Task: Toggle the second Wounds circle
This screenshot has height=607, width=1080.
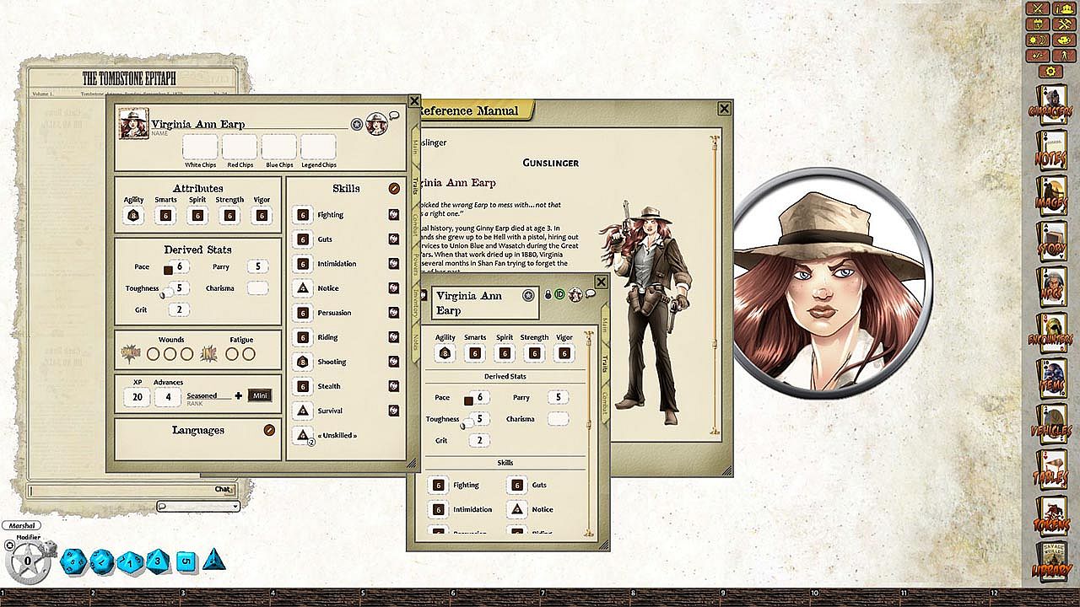Action: click(170, 354)
